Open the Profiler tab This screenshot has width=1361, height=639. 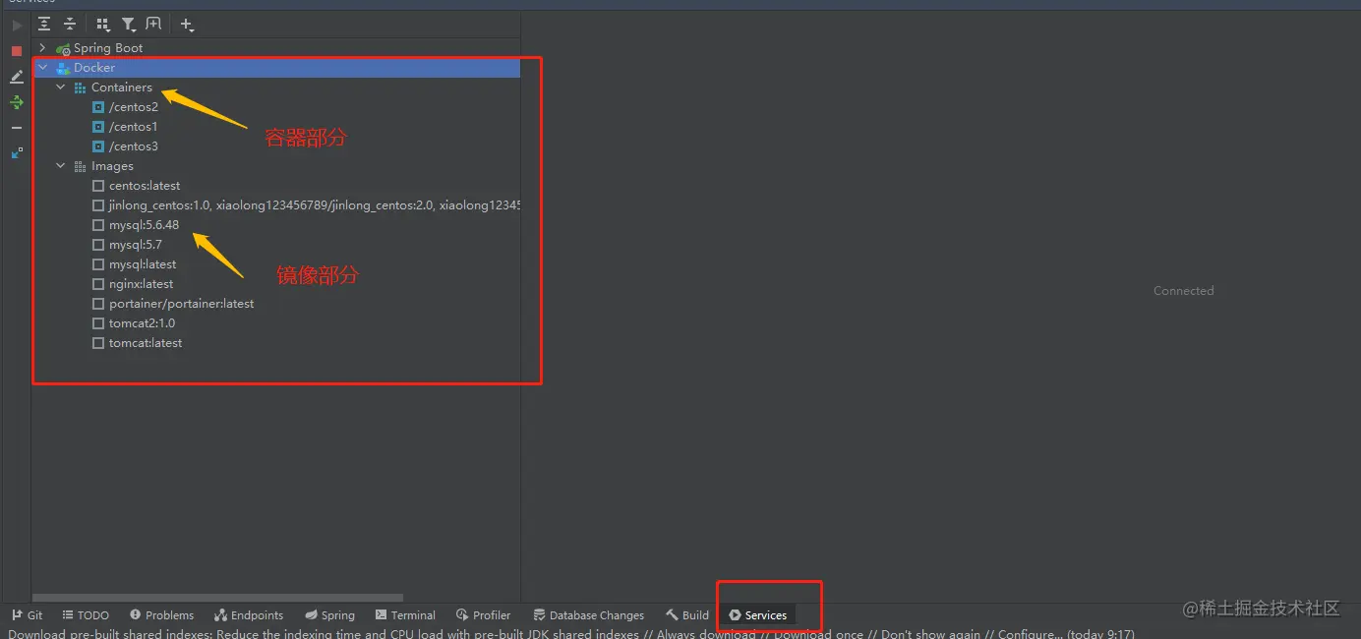(484, 615)
